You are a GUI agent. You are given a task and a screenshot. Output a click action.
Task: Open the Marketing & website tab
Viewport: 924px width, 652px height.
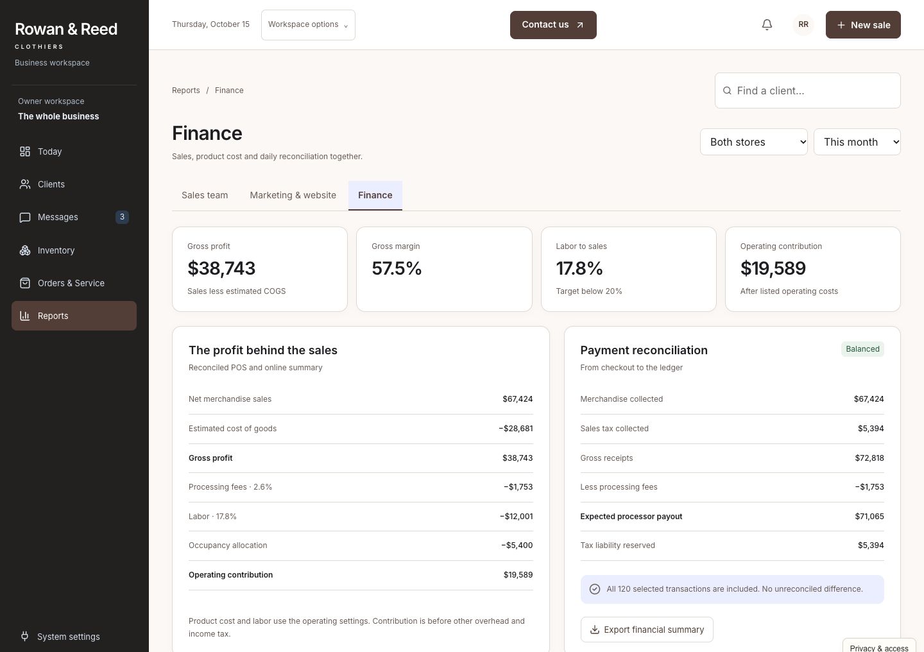[x=293, y=195]
